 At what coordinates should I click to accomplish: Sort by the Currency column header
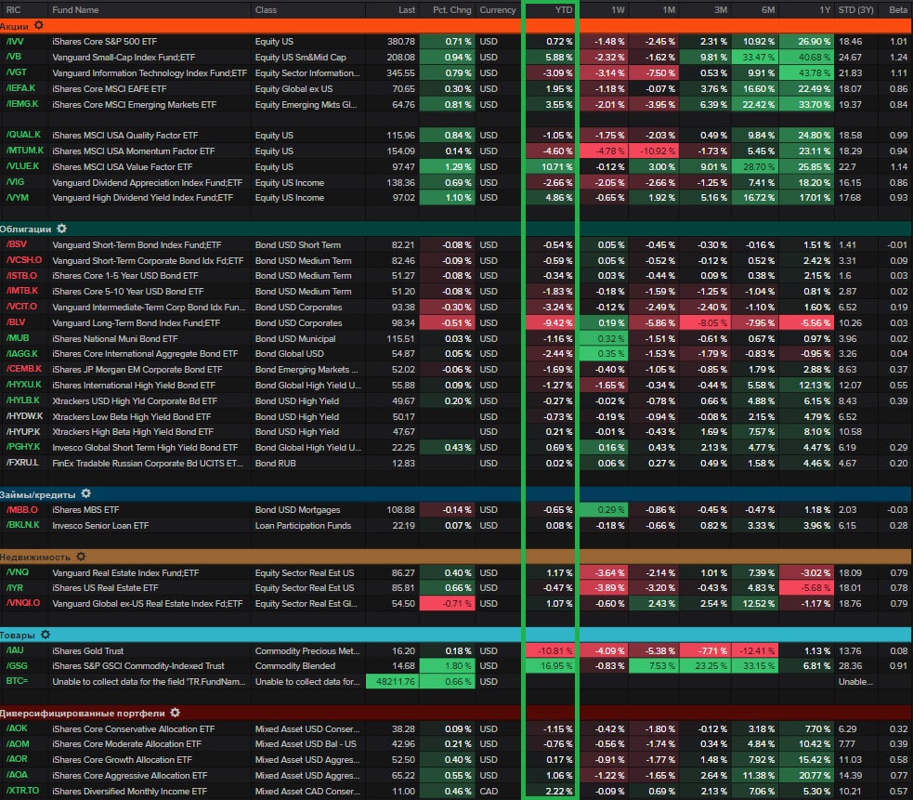(x=497, y=10)
